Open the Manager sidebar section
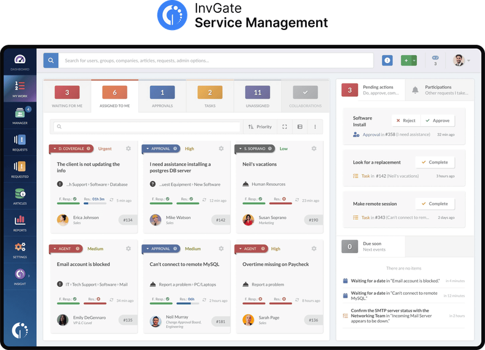This screenshot has width=485, height=350. coord(20,115)
